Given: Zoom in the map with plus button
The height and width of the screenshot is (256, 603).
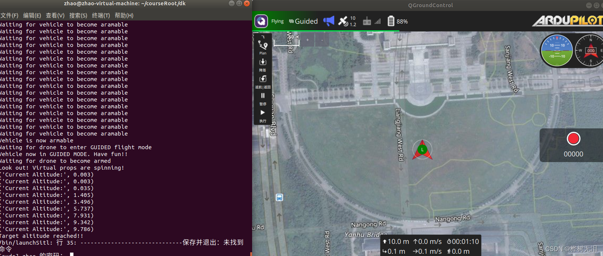Looking at the screenshot, I should point(308,40).
